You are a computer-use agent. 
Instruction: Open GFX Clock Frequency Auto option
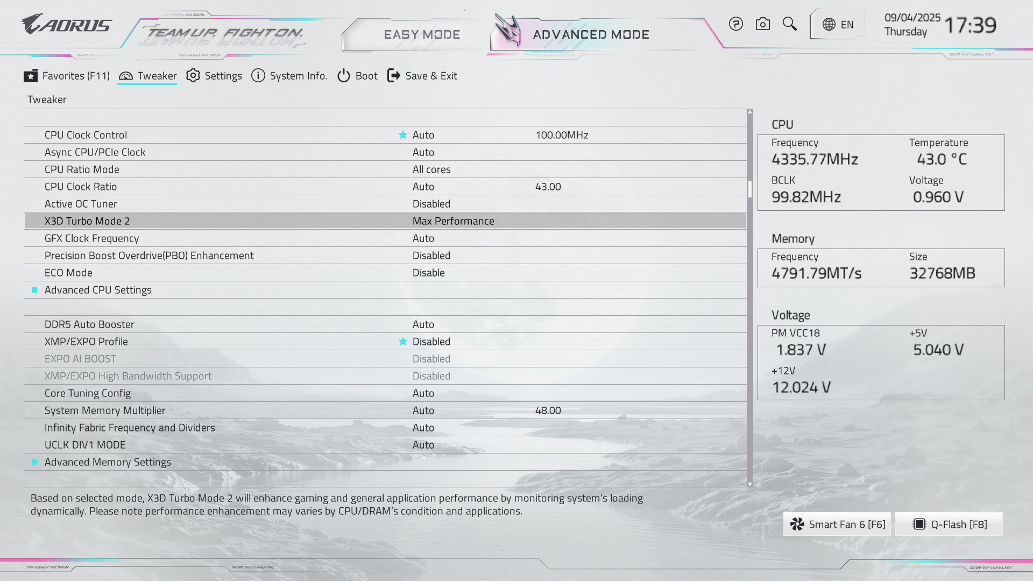[x=423, y=238]
